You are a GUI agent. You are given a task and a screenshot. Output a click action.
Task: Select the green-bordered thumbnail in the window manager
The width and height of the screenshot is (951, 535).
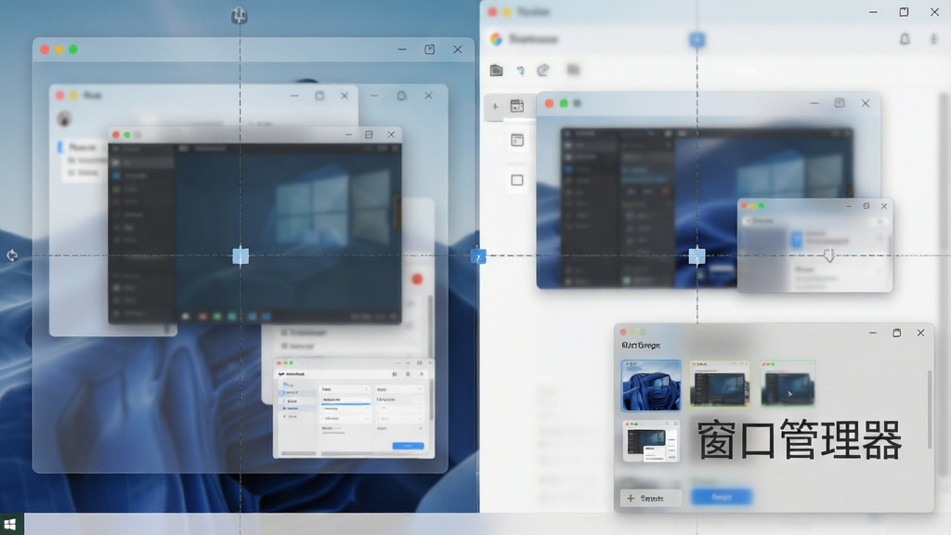coord(788,384)
